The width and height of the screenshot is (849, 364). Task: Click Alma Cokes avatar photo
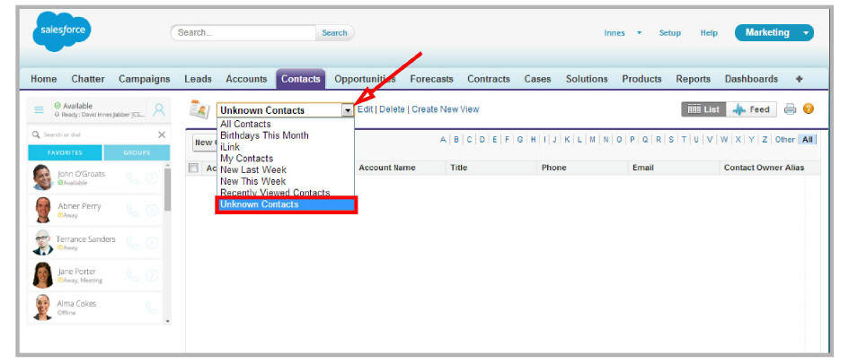click(x=42, y=308)
